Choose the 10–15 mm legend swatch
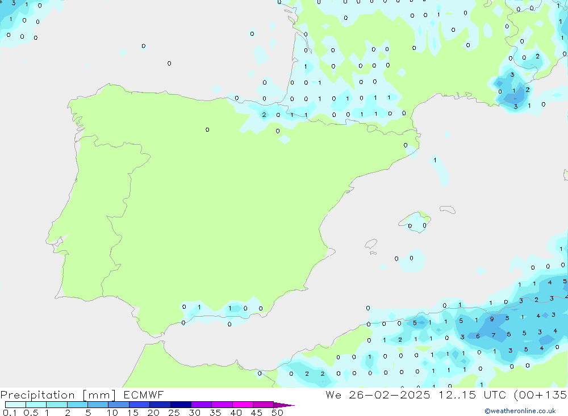This screenshot has height=416, width=568. coord(119,405)
